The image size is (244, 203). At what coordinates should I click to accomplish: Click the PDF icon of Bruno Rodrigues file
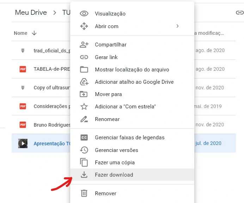(23, 125)
